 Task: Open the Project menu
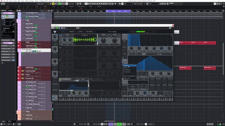(11, 1)
